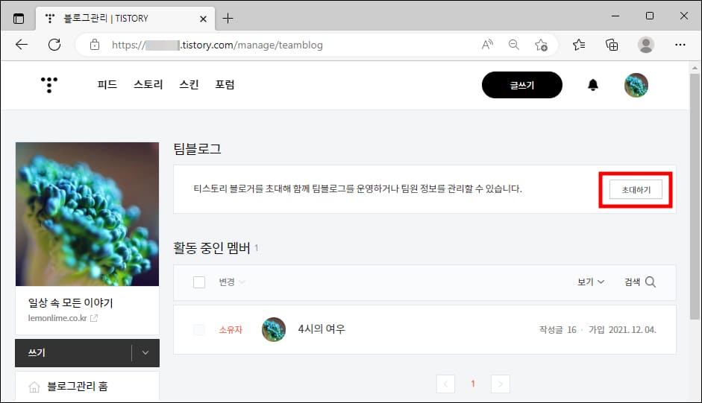The image size is (702, 403).
Task: Click the 작성글 16 text
Action: pos(558,330)
